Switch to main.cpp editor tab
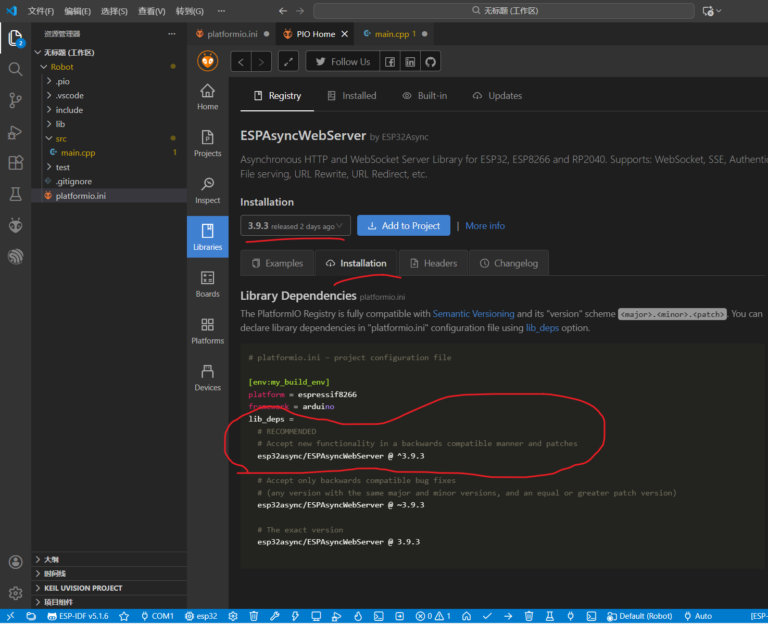Image resolution: width=768 pixels, height=624 pixels. point(394,34)
